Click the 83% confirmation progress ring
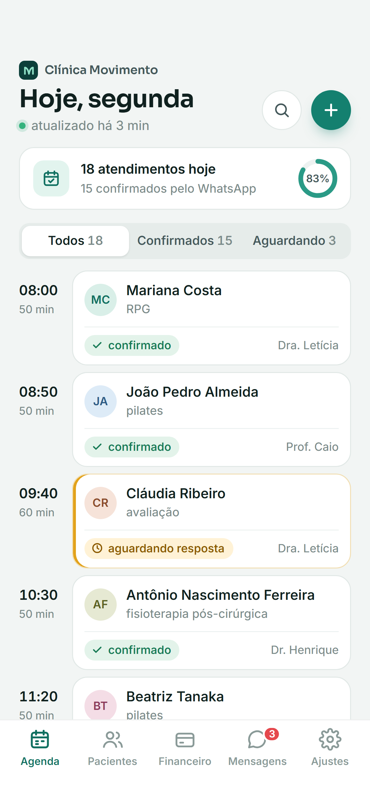370x801 pixels. [x=318, y=178]
